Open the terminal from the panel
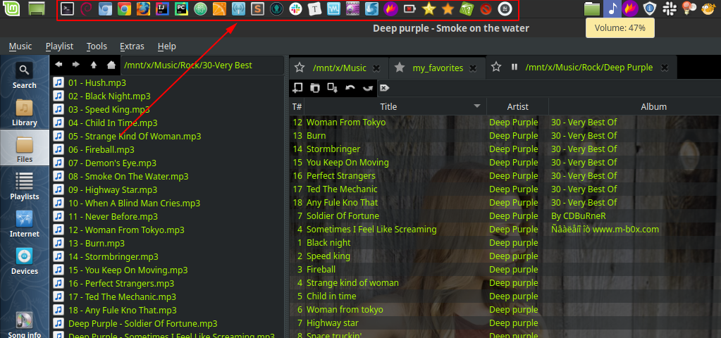The height and width of the screenshot is (338, 721). pos(68,9)
